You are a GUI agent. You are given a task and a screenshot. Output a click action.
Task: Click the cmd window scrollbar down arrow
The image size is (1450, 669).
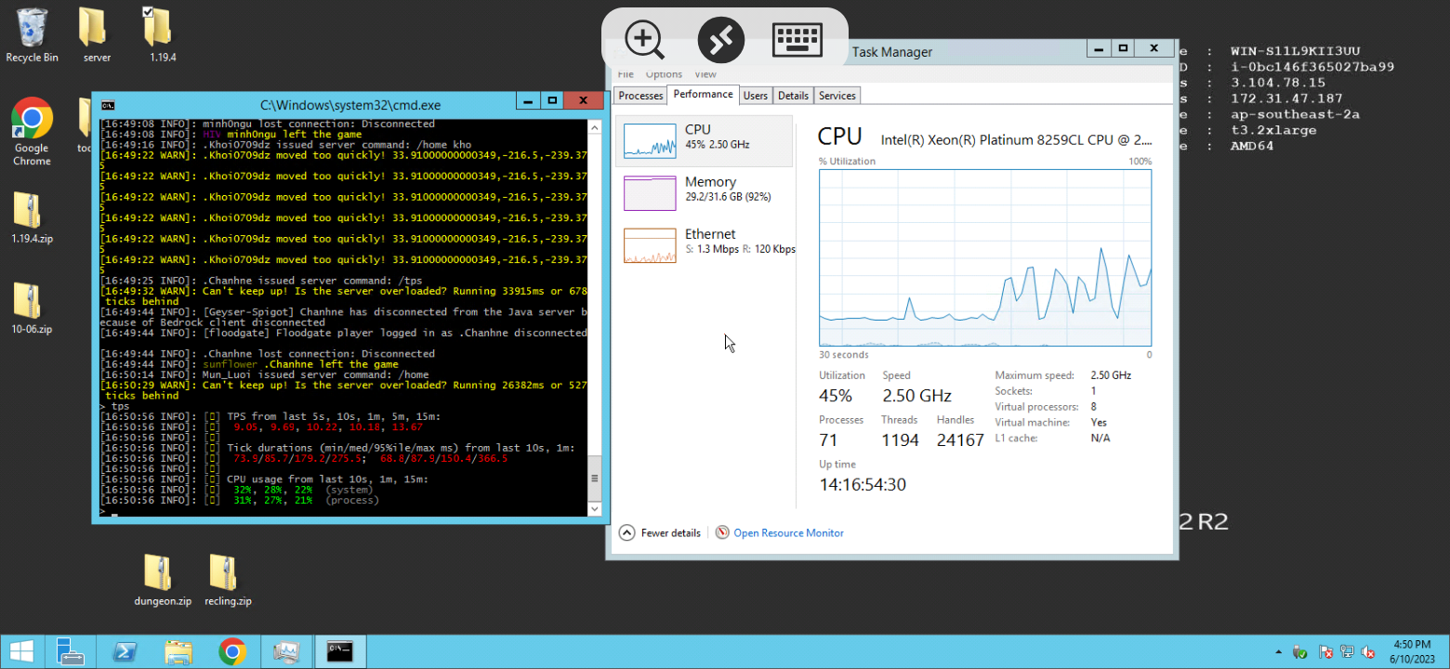595,509
